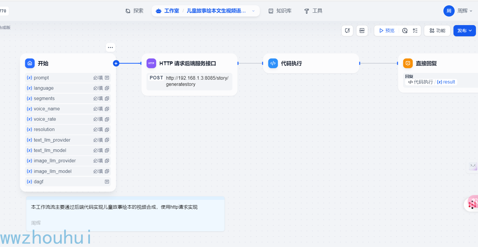The image size is (478, 247).
Task: Select the voice_rate variable
Action: coord(45,119)
